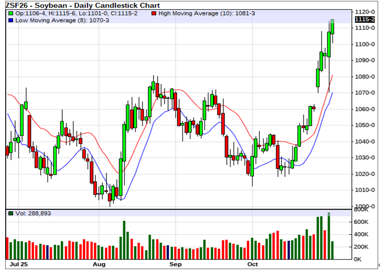The height and width of the screenshot is (270, 380).
Task: Click the 800K volume axis label
Action: pyautogui.click(x=361, y=210)
